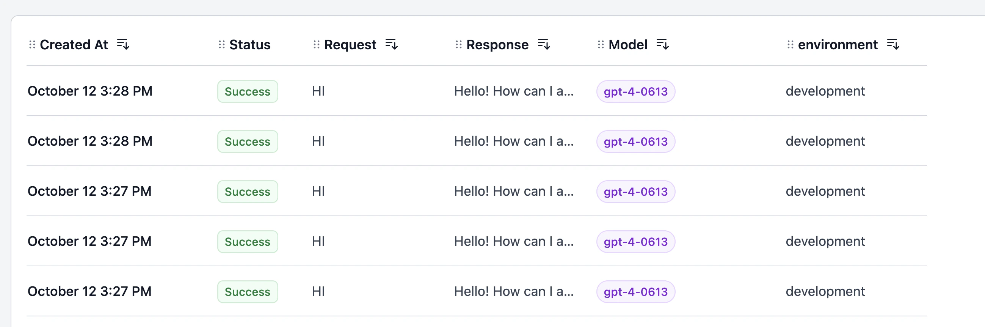Click the Response column sort icon
The height and width of the screenshot is (327, 985).
(544, 45)
